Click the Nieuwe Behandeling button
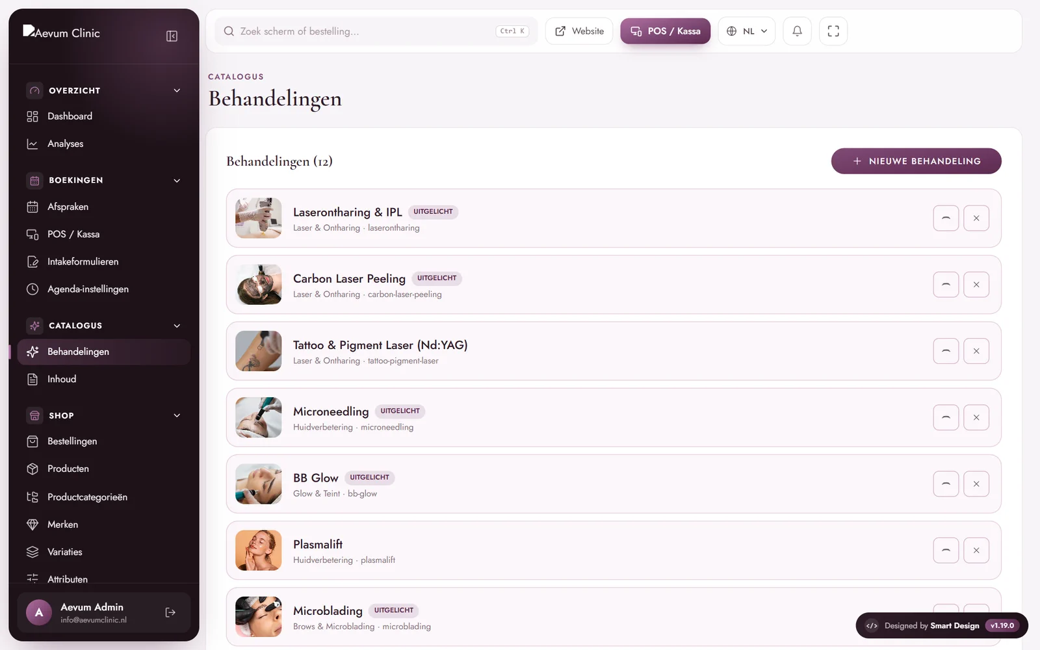Viewport: 1040px width, 650px height. click(916, 161)
